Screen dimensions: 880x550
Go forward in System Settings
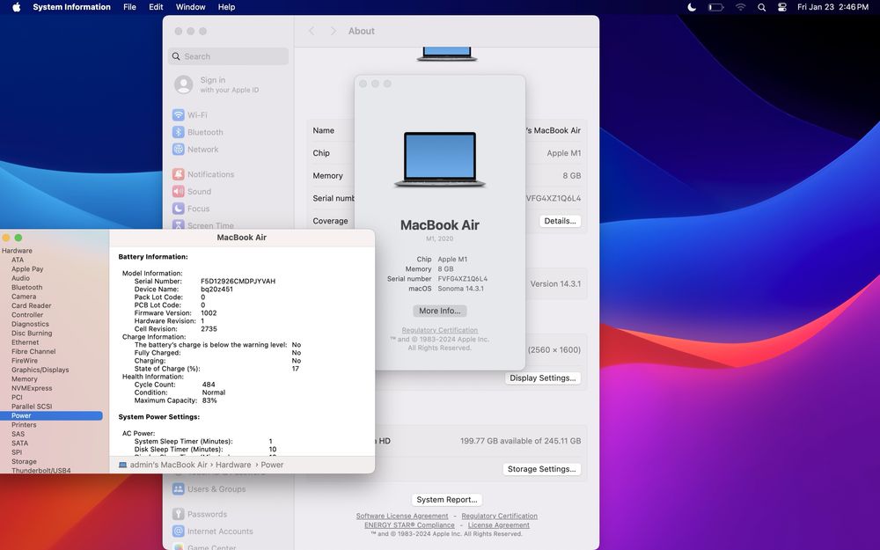pyautogui.click(x=333, y=32)
